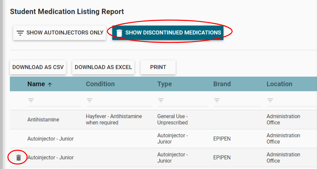Download the report as Excel

[x=103, y=67]
